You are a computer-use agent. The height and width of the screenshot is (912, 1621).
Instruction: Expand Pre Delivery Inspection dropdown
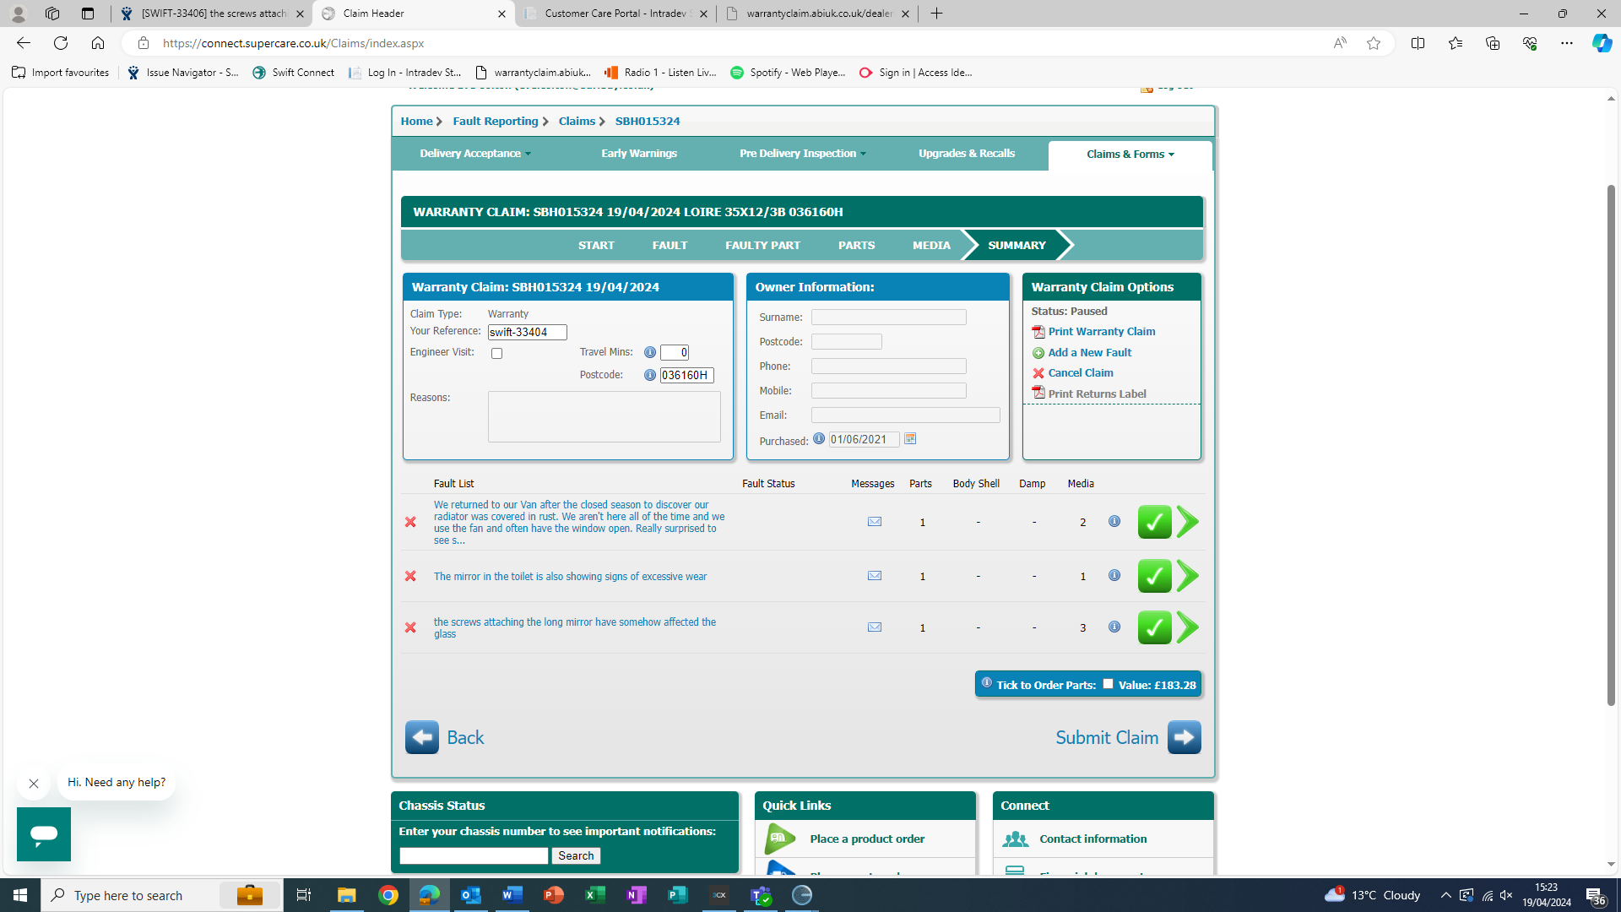802,154
